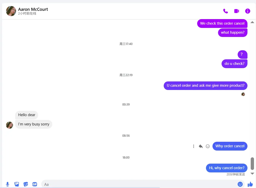Record a voice clip with microphone
256x188 pixels.
8,184
